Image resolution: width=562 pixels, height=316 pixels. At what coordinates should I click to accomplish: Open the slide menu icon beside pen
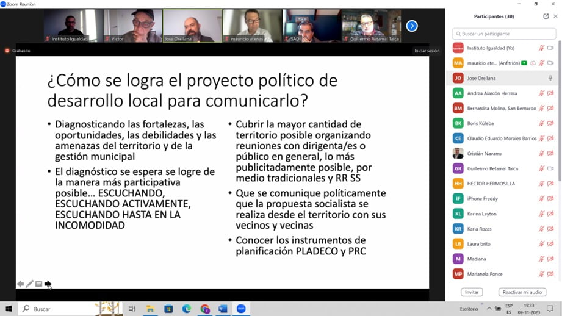38,284
